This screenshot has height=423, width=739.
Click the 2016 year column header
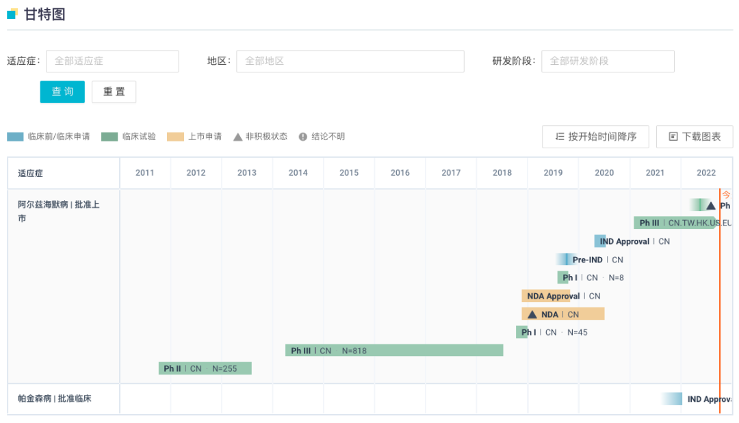(x=400, y=173)
